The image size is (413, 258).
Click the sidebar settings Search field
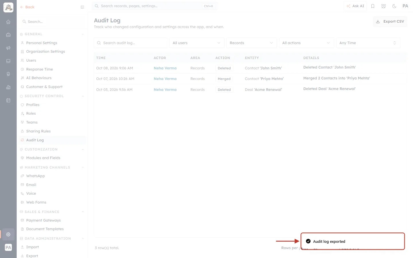[x=52, y=22]
